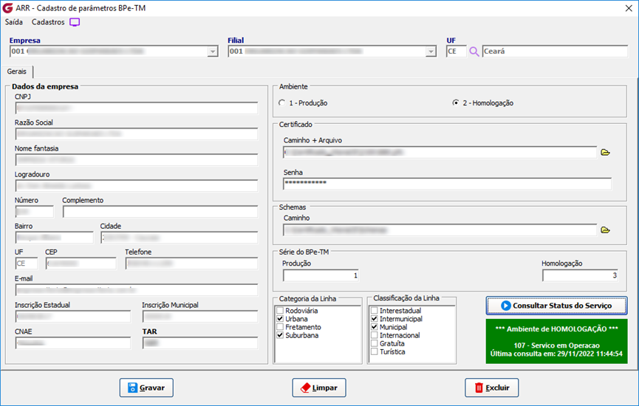Click the UF code field showing CE
The width and height of the screenshot is (639, 406).
(456, 52)
